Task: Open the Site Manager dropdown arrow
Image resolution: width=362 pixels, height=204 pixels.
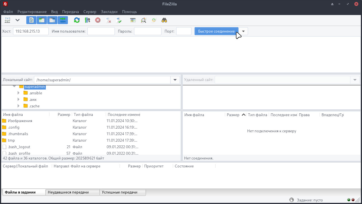Action: click(18, 20)
